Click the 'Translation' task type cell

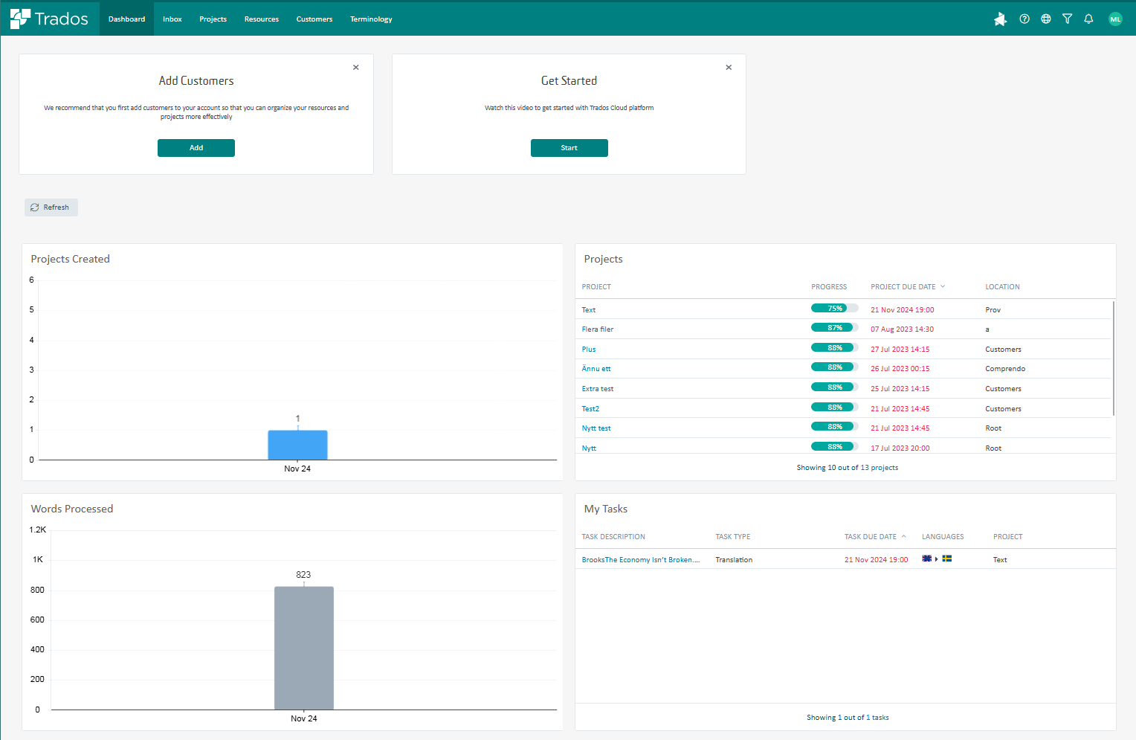[734, 560]
